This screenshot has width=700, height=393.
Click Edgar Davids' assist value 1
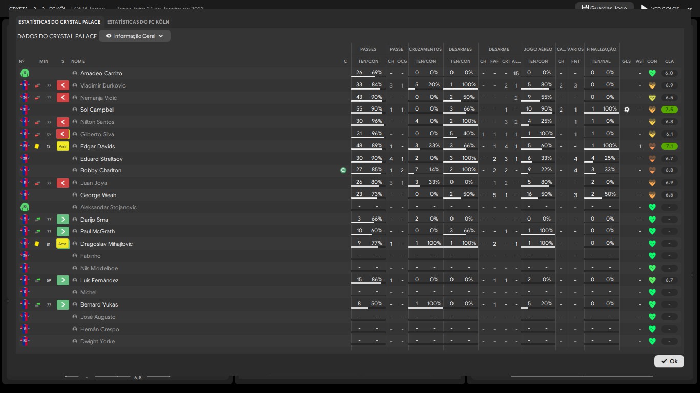tap(640, 146)
